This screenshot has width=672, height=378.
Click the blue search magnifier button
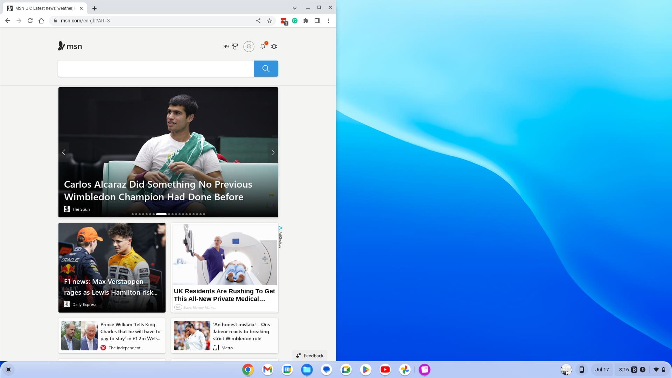point(266,69)
